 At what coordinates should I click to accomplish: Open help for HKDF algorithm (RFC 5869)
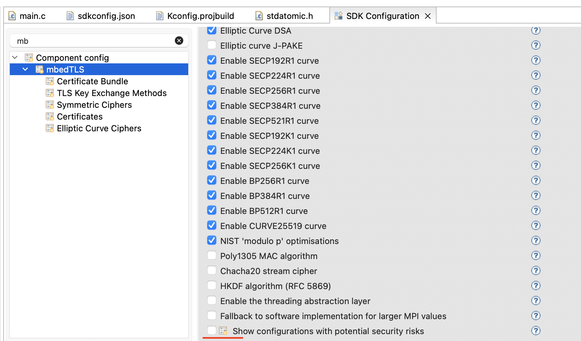coord(536,285)
